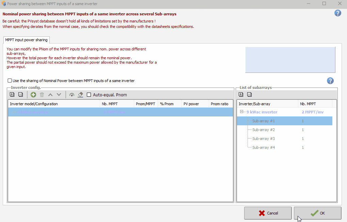Click the gauge icon in inverter toolbar

(x=72, y=95)
